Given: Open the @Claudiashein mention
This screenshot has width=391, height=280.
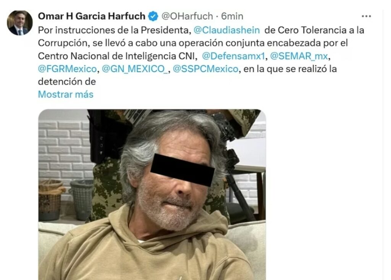Looking at the screenshot, I should pyautogui.click(x=227, y=30).
